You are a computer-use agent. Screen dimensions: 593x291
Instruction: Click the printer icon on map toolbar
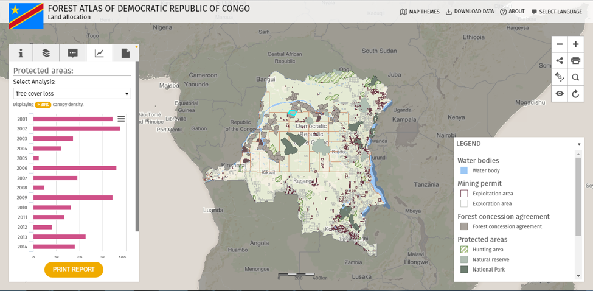pyautogui.click(x=575, y=60)
